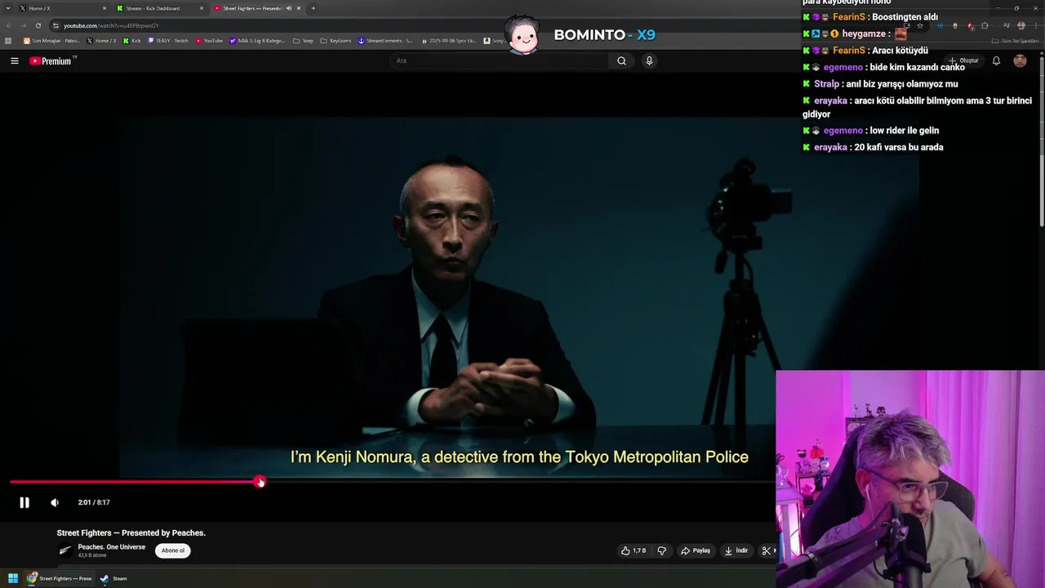Viewport: 1045px width, 588px height.
Task: Open the StreamElements bookmark
Action: pos(385,40)
